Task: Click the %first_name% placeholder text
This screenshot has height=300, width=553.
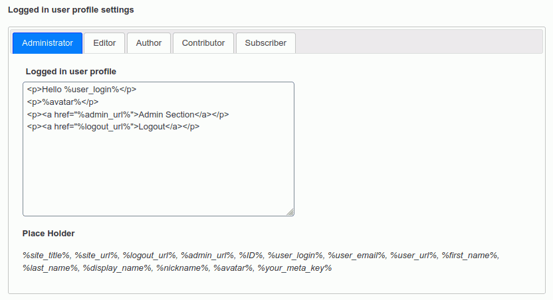Action: (470, 256)
